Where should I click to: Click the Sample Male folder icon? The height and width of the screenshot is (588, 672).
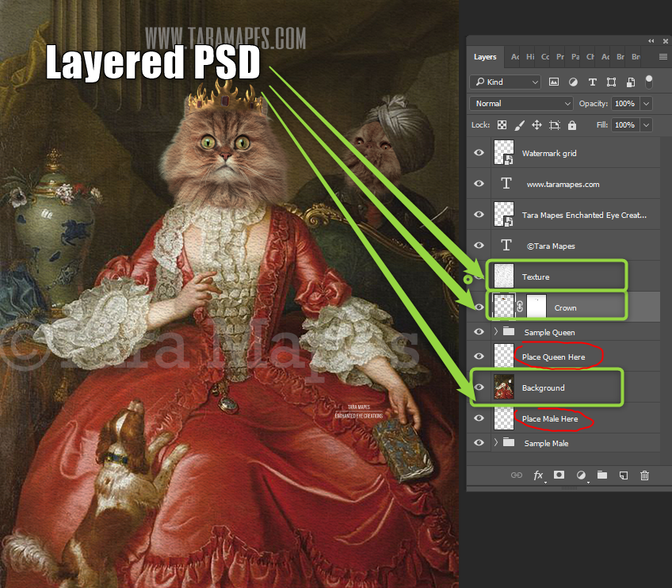point(509,442)
